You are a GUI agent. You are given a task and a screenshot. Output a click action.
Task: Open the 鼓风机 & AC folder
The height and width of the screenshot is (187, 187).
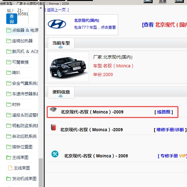pyautogui.click(x=25, y=51)
